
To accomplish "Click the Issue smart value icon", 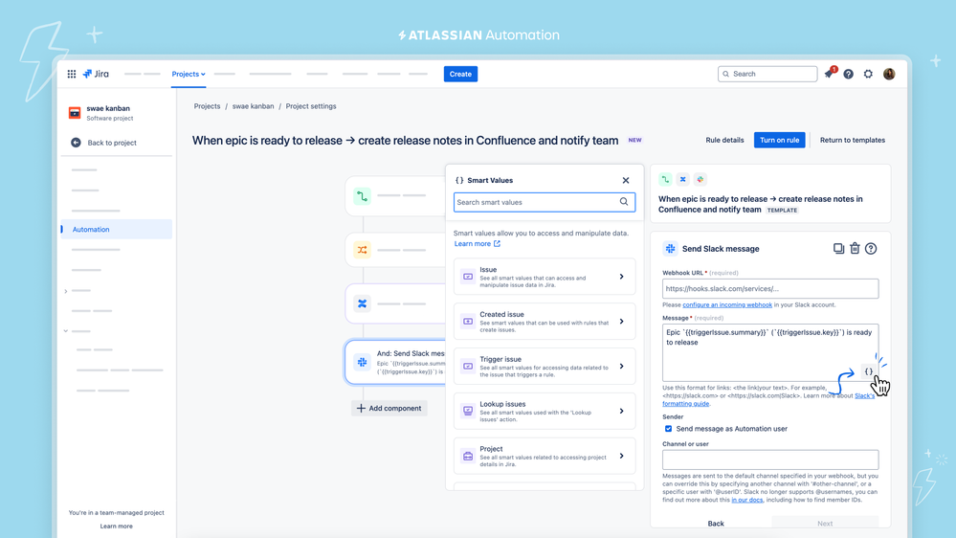I will pos(468,277).
